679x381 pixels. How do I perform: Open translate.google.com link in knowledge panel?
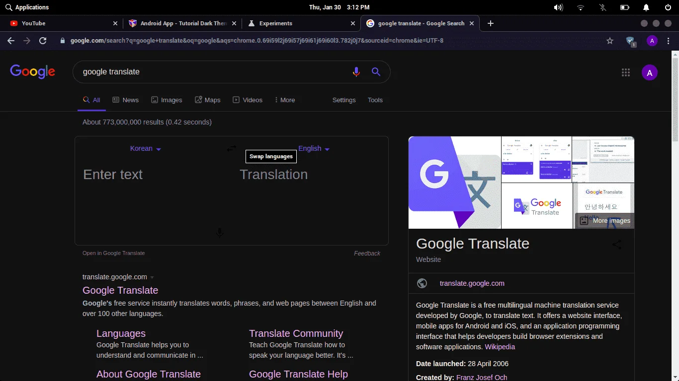point(472,283)
